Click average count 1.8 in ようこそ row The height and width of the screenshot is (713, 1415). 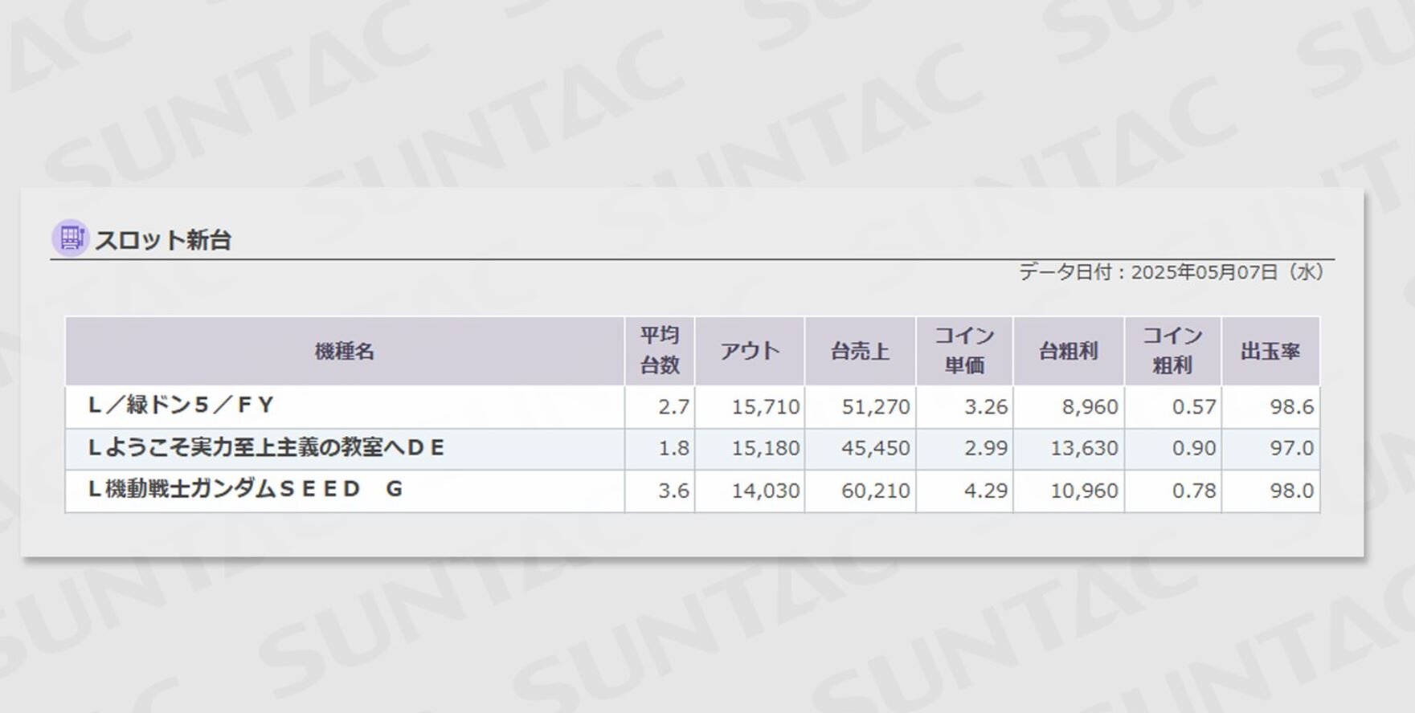(x=673, y=448)
